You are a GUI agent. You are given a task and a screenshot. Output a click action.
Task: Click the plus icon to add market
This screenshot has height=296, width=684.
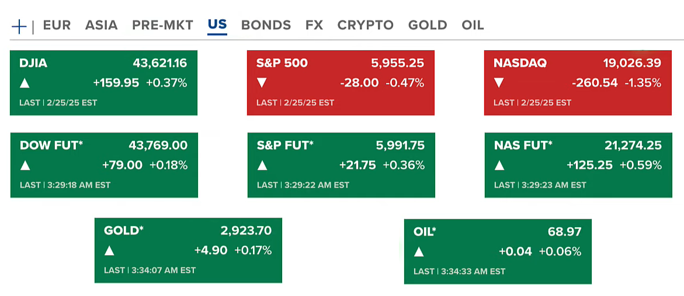point(19,26)
